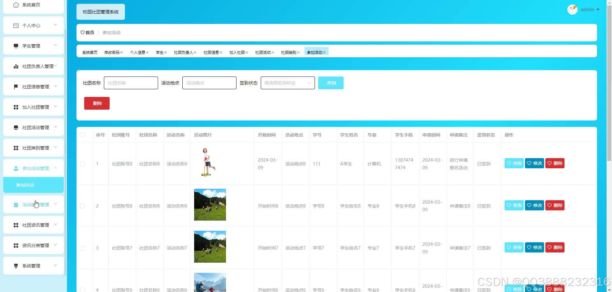
Task: Close the 参加活动 tab with its x
Action: click(x=324, y=53)
